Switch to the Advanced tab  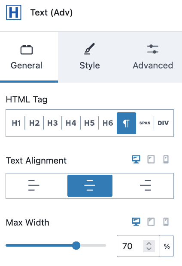[153, 57]
